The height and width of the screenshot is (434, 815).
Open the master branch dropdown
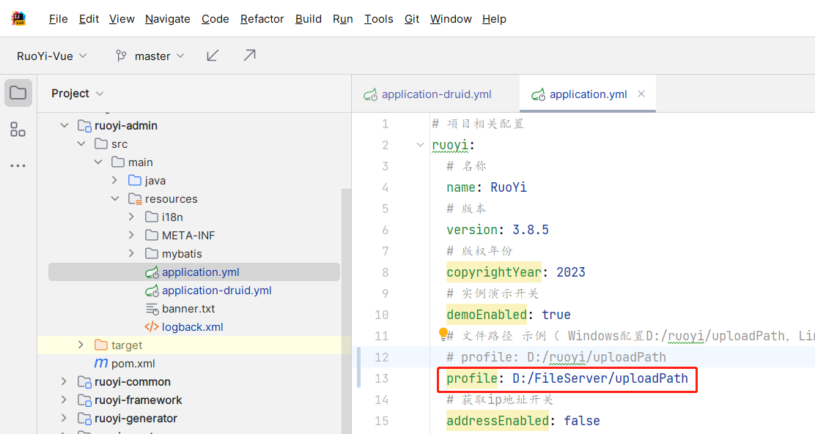click(150, 56)
